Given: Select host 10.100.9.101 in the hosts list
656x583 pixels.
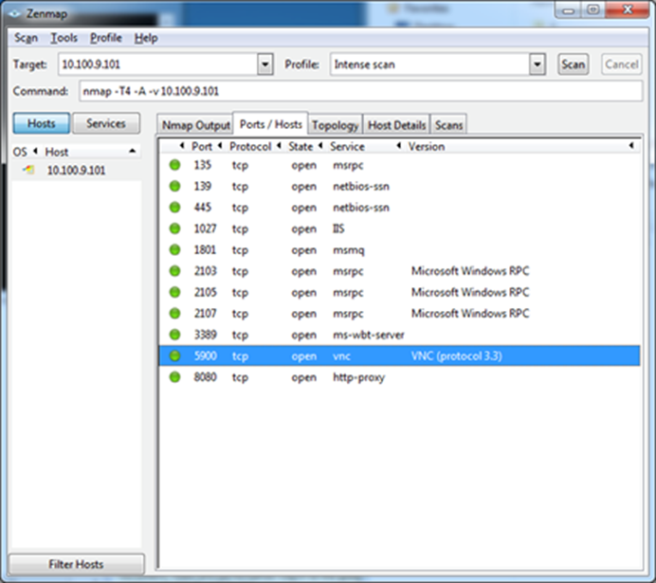Looking at the screenshot, I should tap(76, 171).
